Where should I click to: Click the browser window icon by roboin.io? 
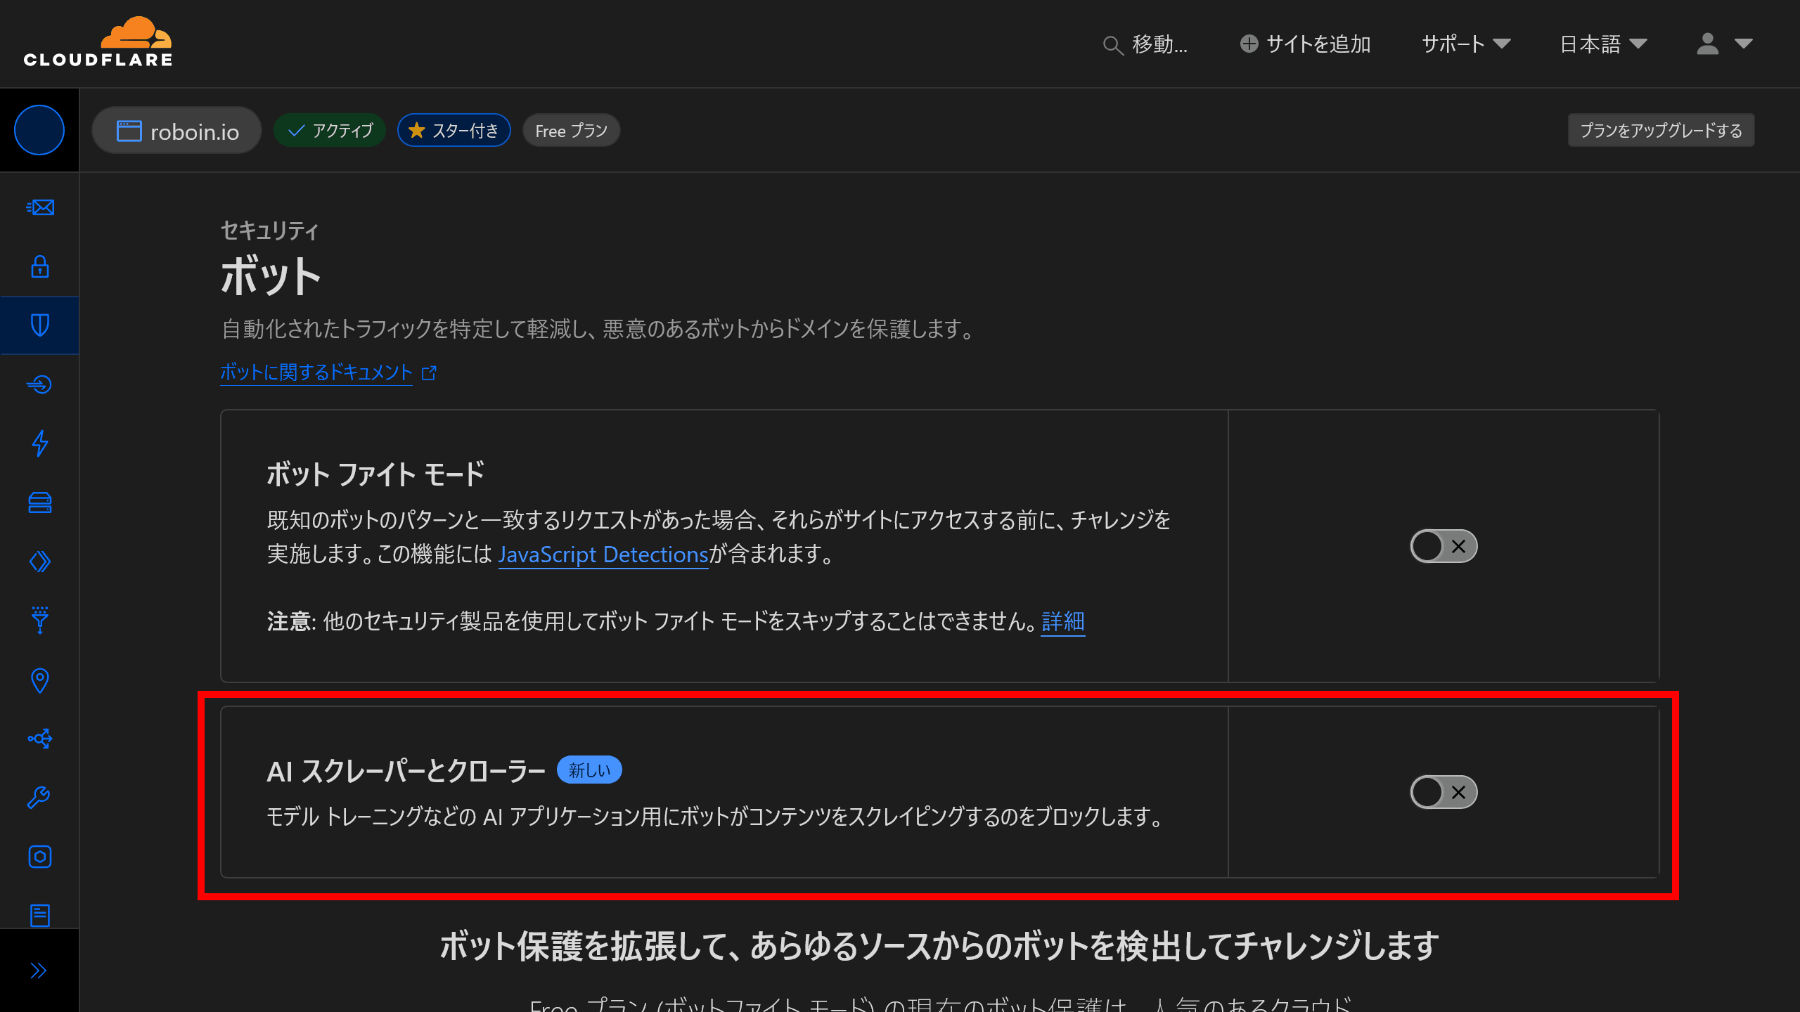129,131
